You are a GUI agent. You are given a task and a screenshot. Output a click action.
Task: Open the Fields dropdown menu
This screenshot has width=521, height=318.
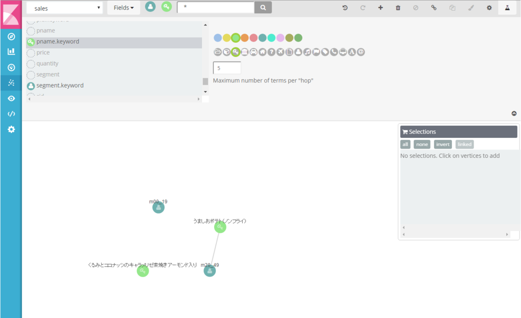(x=124, y=8)
